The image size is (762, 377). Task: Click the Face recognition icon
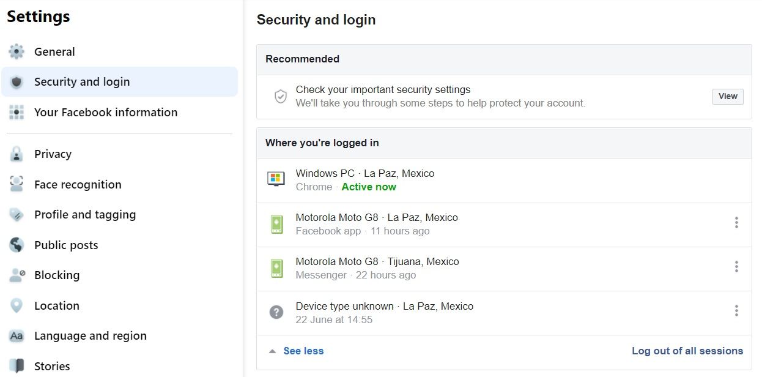(17, 184)
